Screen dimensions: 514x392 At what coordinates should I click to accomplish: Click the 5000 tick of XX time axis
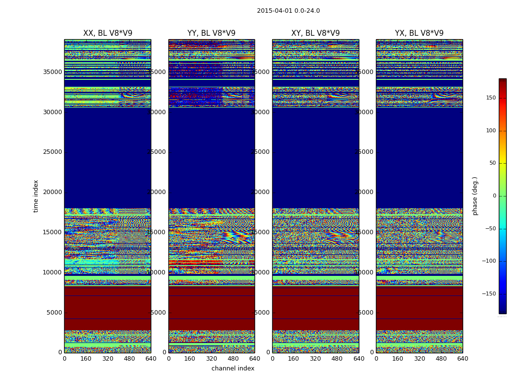tap(54, 313)
